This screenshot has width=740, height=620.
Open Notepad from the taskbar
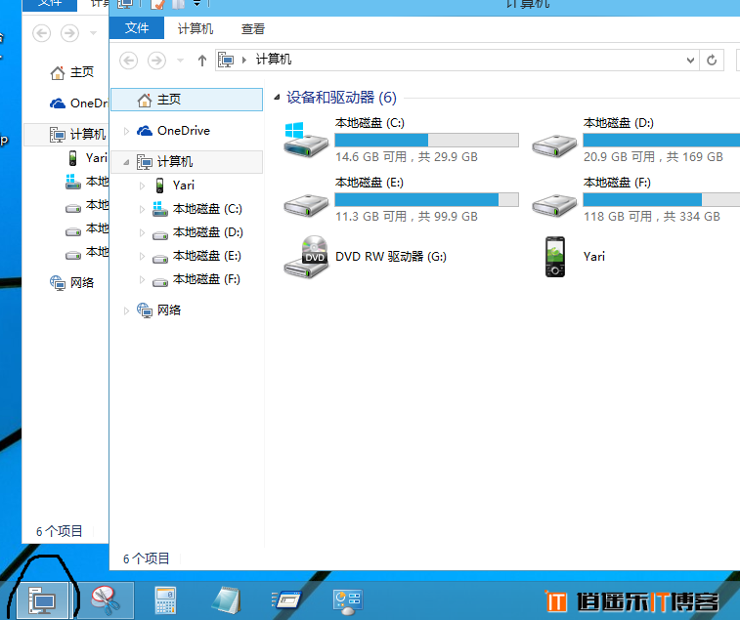click(227, 600)
